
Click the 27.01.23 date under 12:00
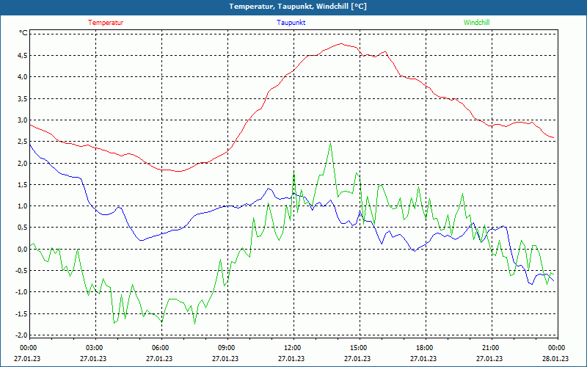click(291, 358)
